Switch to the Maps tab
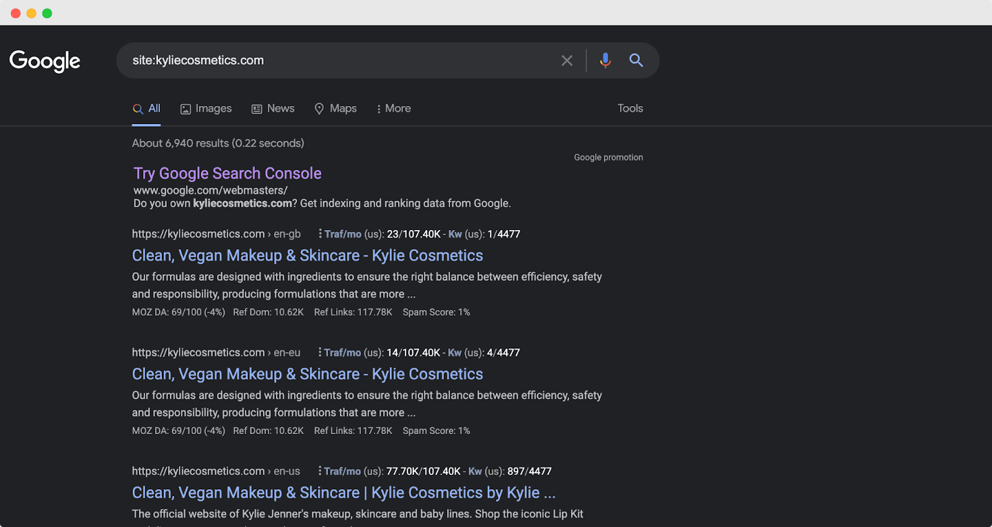 tap(335, 108)
